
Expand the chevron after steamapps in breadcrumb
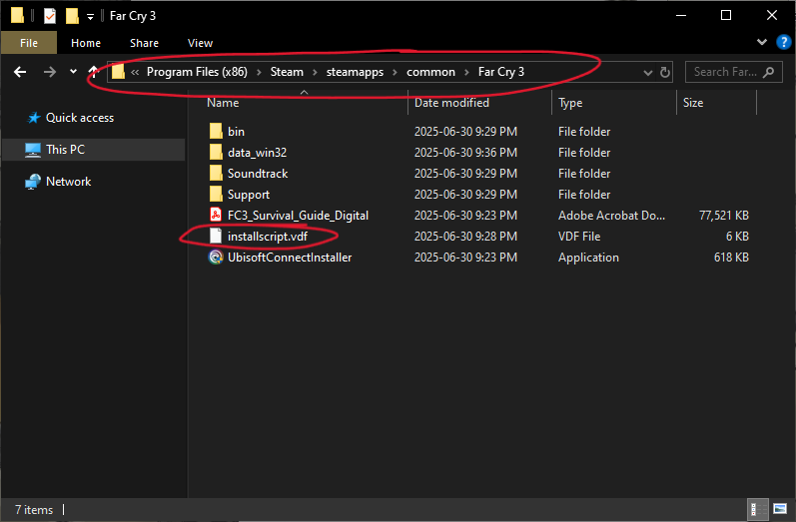click(x=395, y=72)
